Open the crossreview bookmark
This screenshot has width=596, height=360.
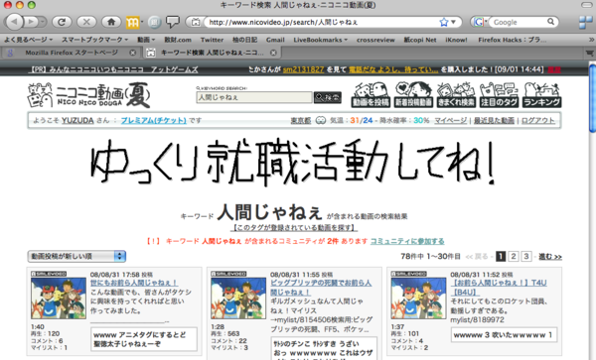[375, 40]
